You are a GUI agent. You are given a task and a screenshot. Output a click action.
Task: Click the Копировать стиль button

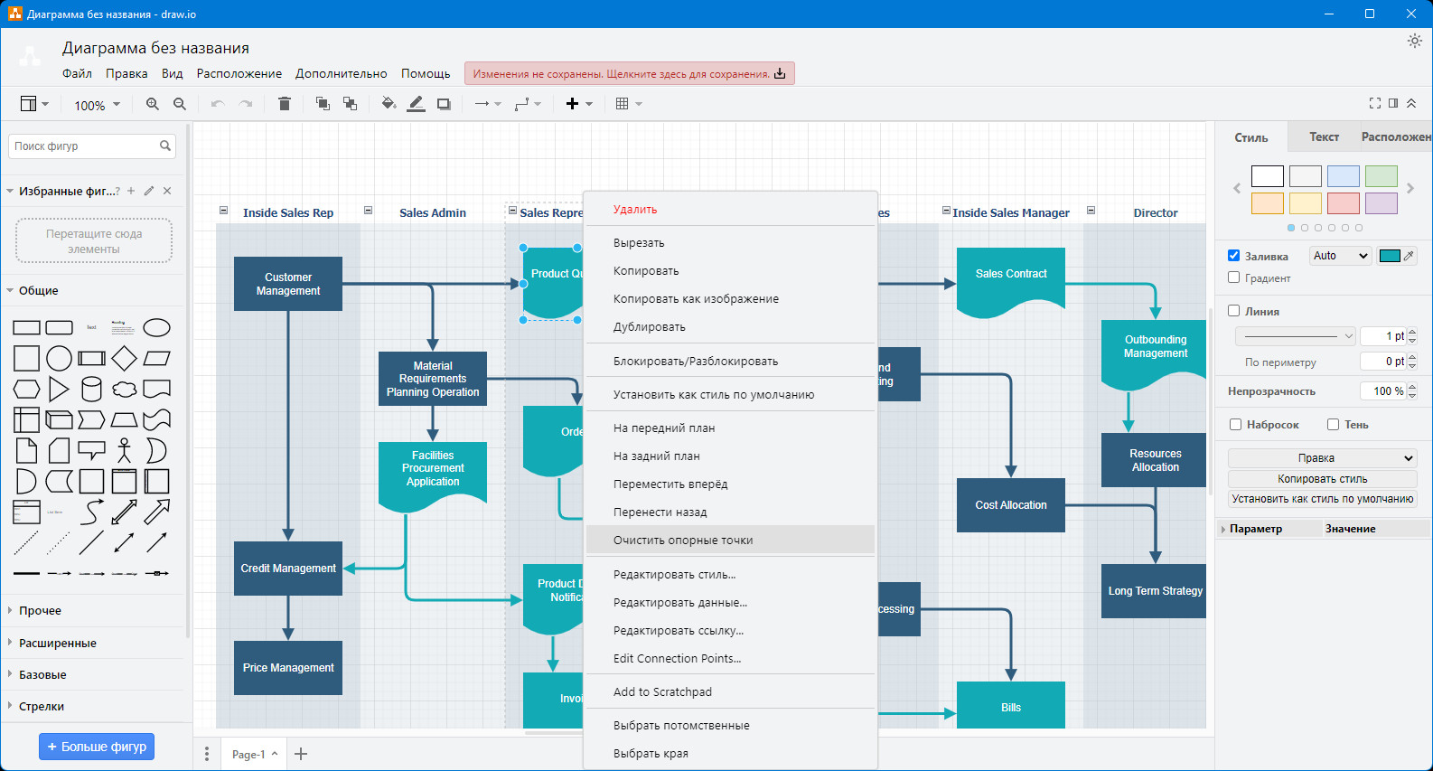(1322, 479)
